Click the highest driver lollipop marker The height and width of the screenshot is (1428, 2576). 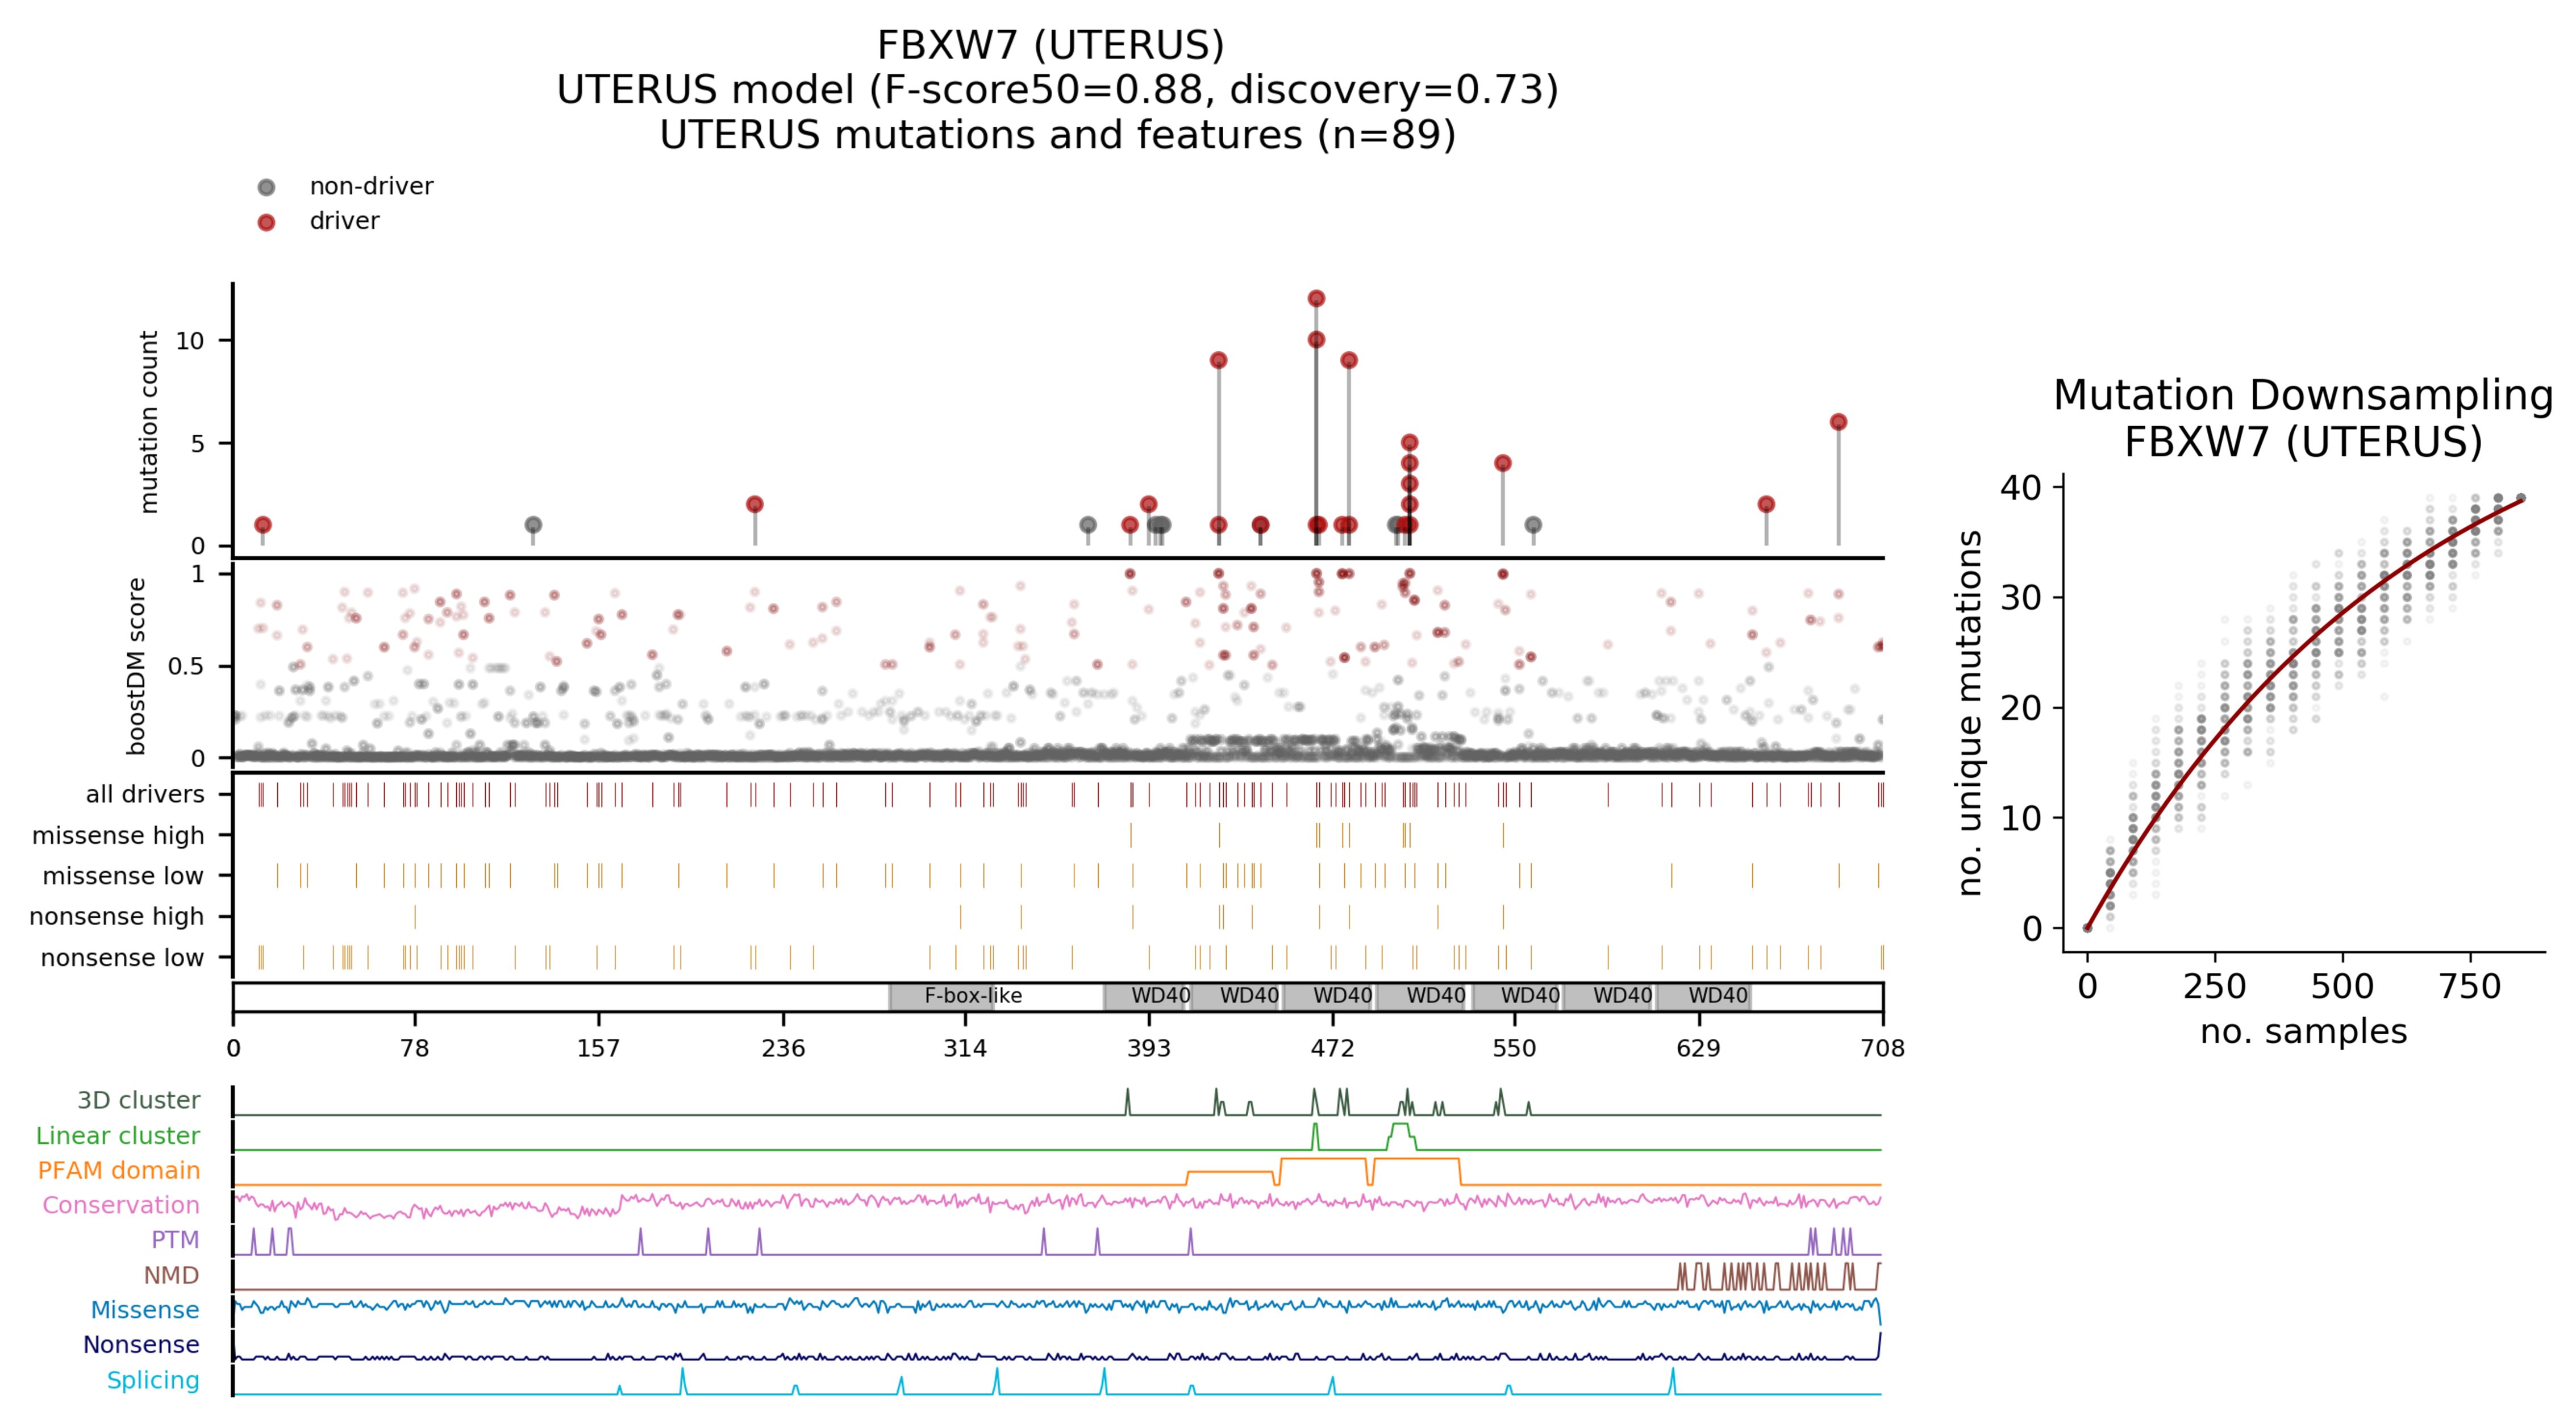[x=1316, y=299]
